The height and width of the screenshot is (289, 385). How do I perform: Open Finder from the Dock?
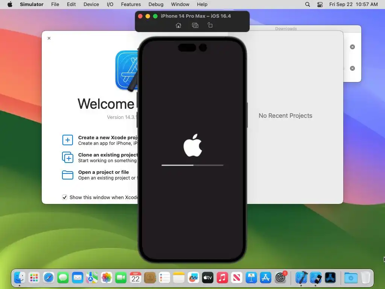20,278
